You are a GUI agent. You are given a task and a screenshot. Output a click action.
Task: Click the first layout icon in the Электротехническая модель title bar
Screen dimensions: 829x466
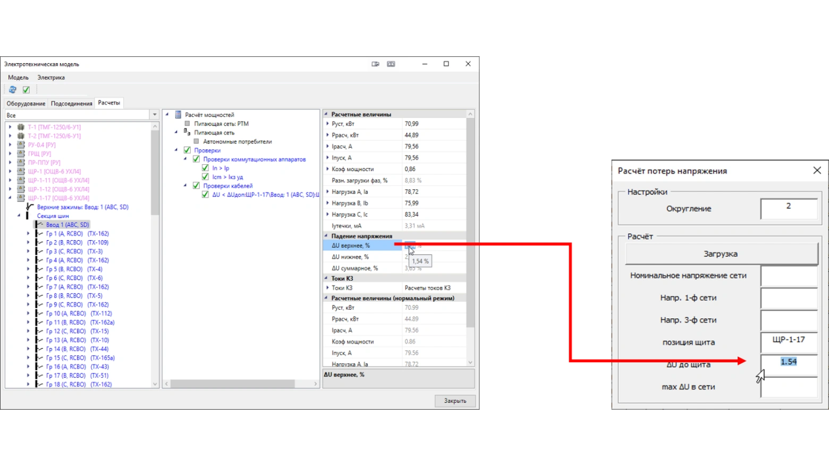[x=376, y=64]
